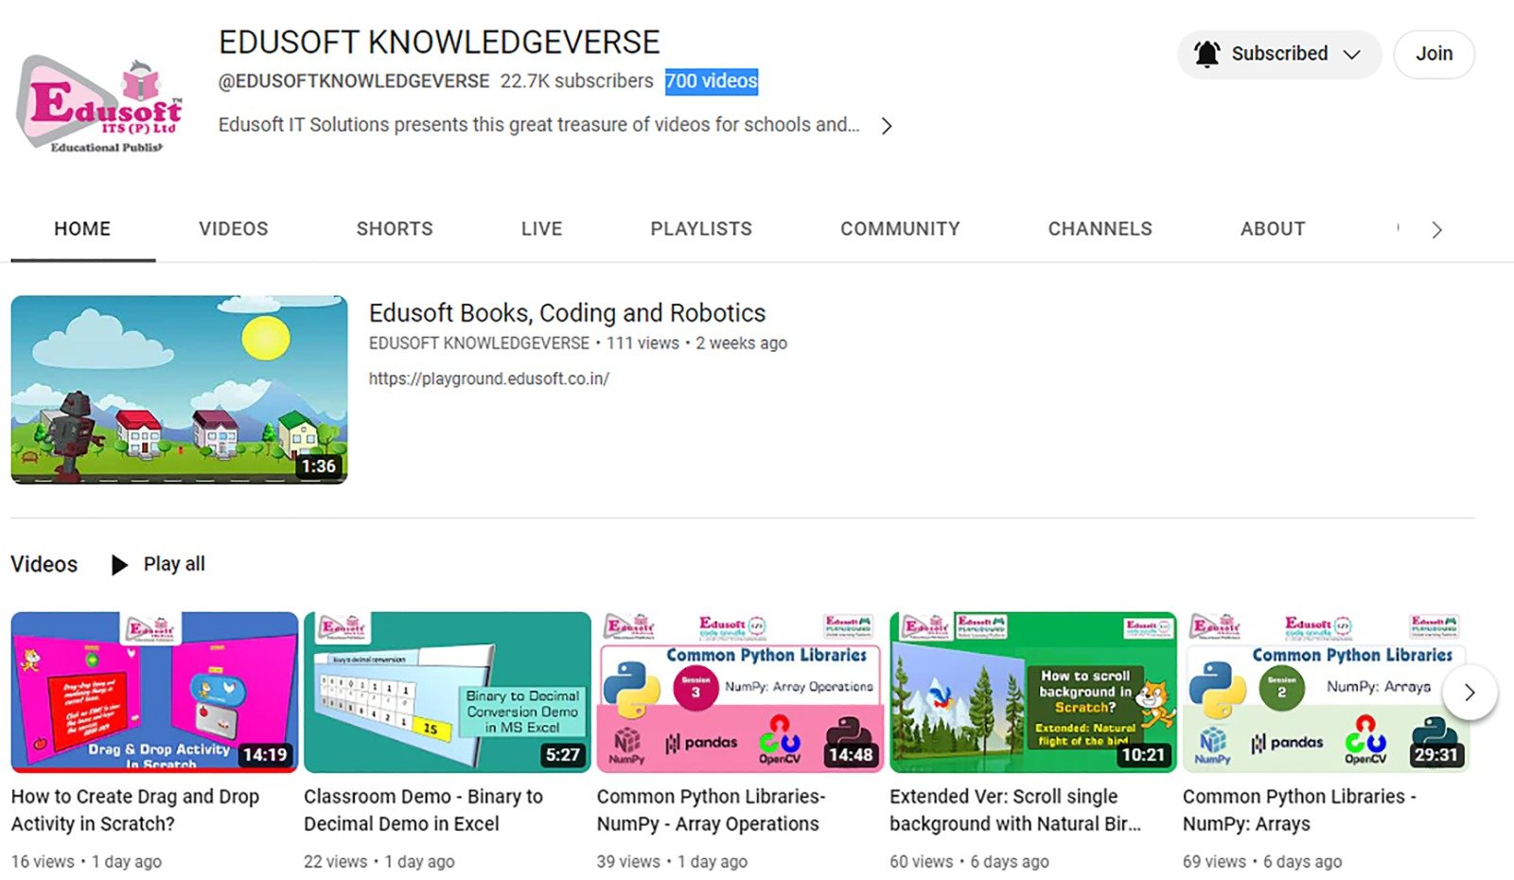Click the 22 views • 1 day ago text

point(379,862)
